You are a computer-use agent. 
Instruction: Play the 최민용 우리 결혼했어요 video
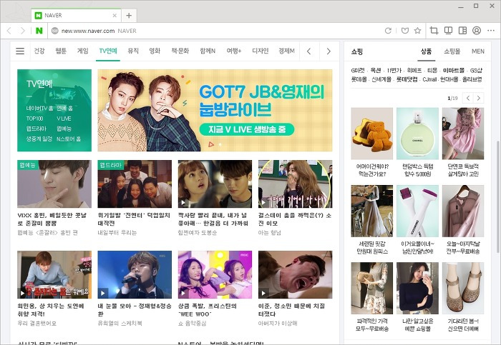click(x=54, y=274)
